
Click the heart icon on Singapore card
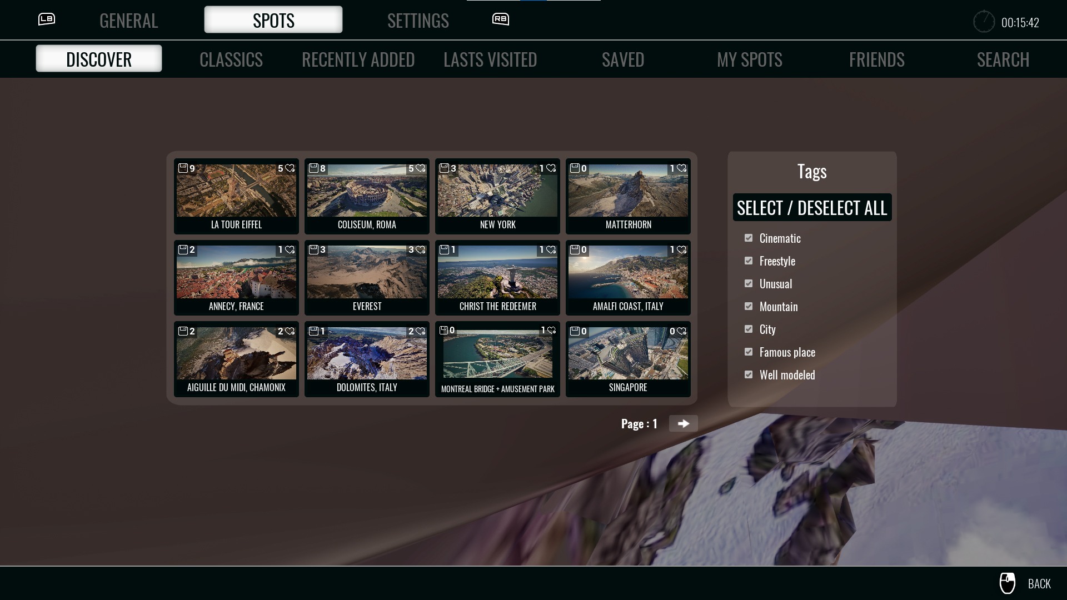682,331
